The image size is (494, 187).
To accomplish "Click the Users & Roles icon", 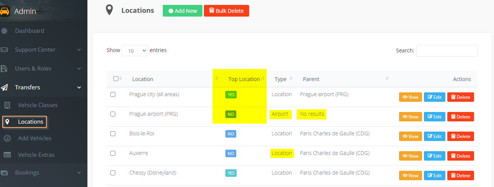I will click(4, 69).
